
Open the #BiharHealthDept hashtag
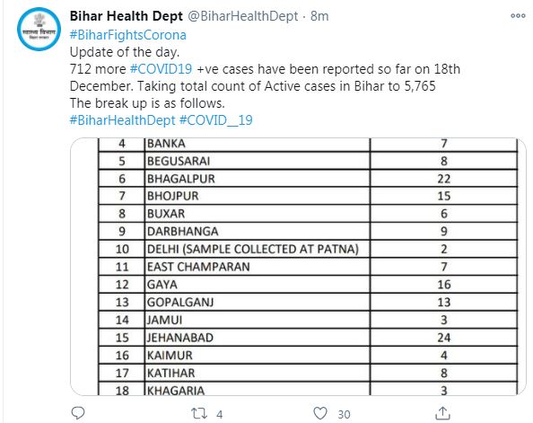tap(122, 120)
